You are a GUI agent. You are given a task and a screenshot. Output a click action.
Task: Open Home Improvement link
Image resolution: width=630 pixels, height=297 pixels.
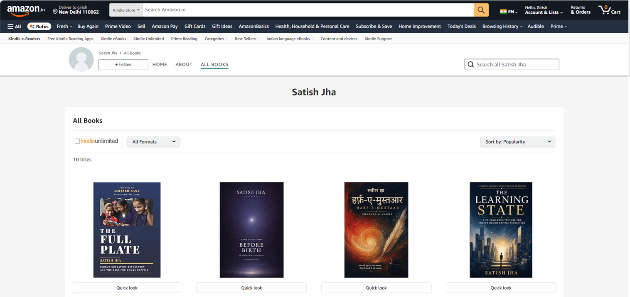(419, 26)
